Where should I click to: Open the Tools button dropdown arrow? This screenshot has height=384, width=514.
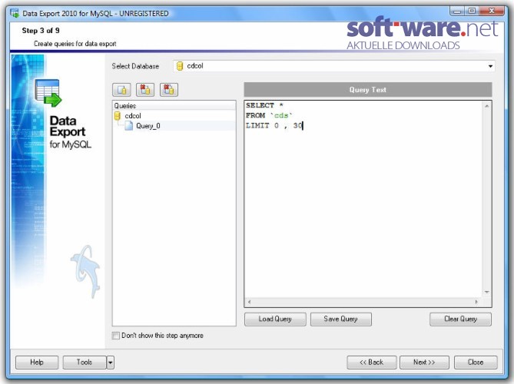coord(110,362)
